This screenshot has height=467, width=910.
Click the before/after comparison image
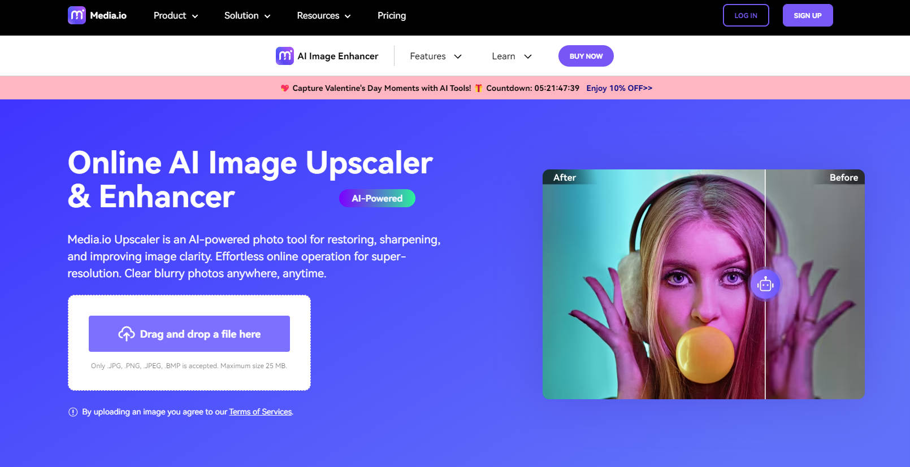(704, 284)
